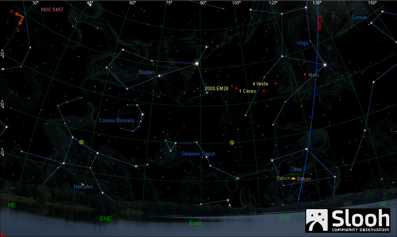Click the bright star Arcturus in Bootes
Viewport: 397px width, 237px height.
[x=197, y=63]
